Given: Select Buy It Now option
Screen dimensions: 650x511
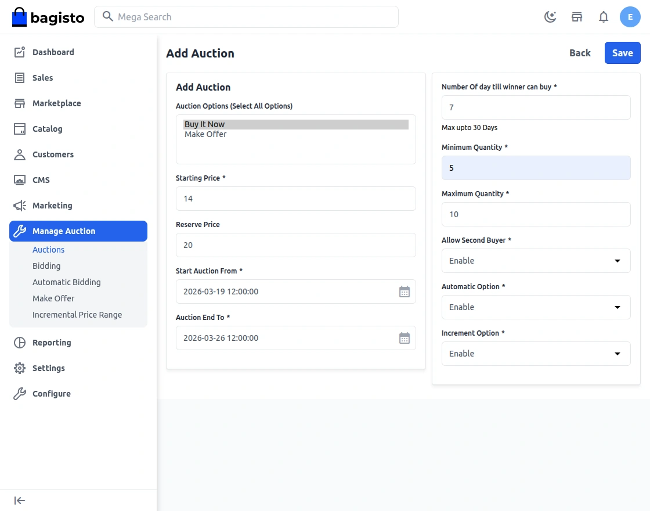Looking at the screenshot, I should pos(205,124).
